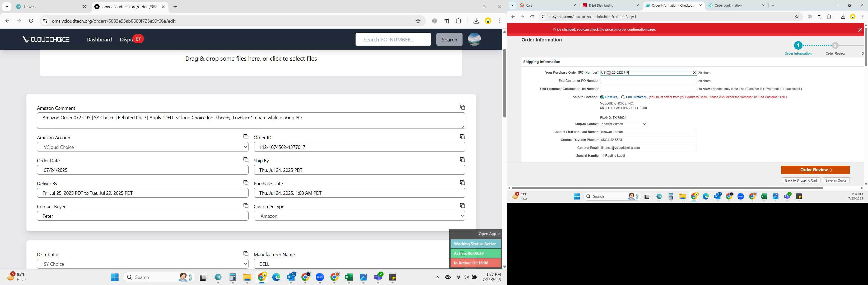Copy the Contact Buyer field value
Image resolution: width=868 pixels, height=285 pixels.
tap(246, 206)
